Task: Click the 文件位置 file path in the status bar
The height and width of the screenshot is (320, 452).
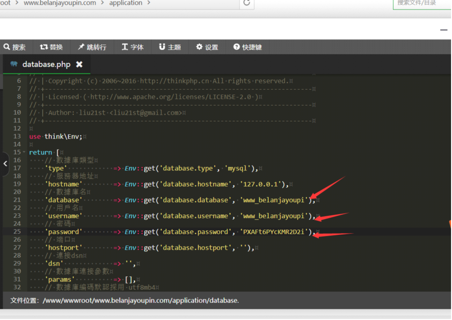Action: pyautogui.click(x=125, y=301)
